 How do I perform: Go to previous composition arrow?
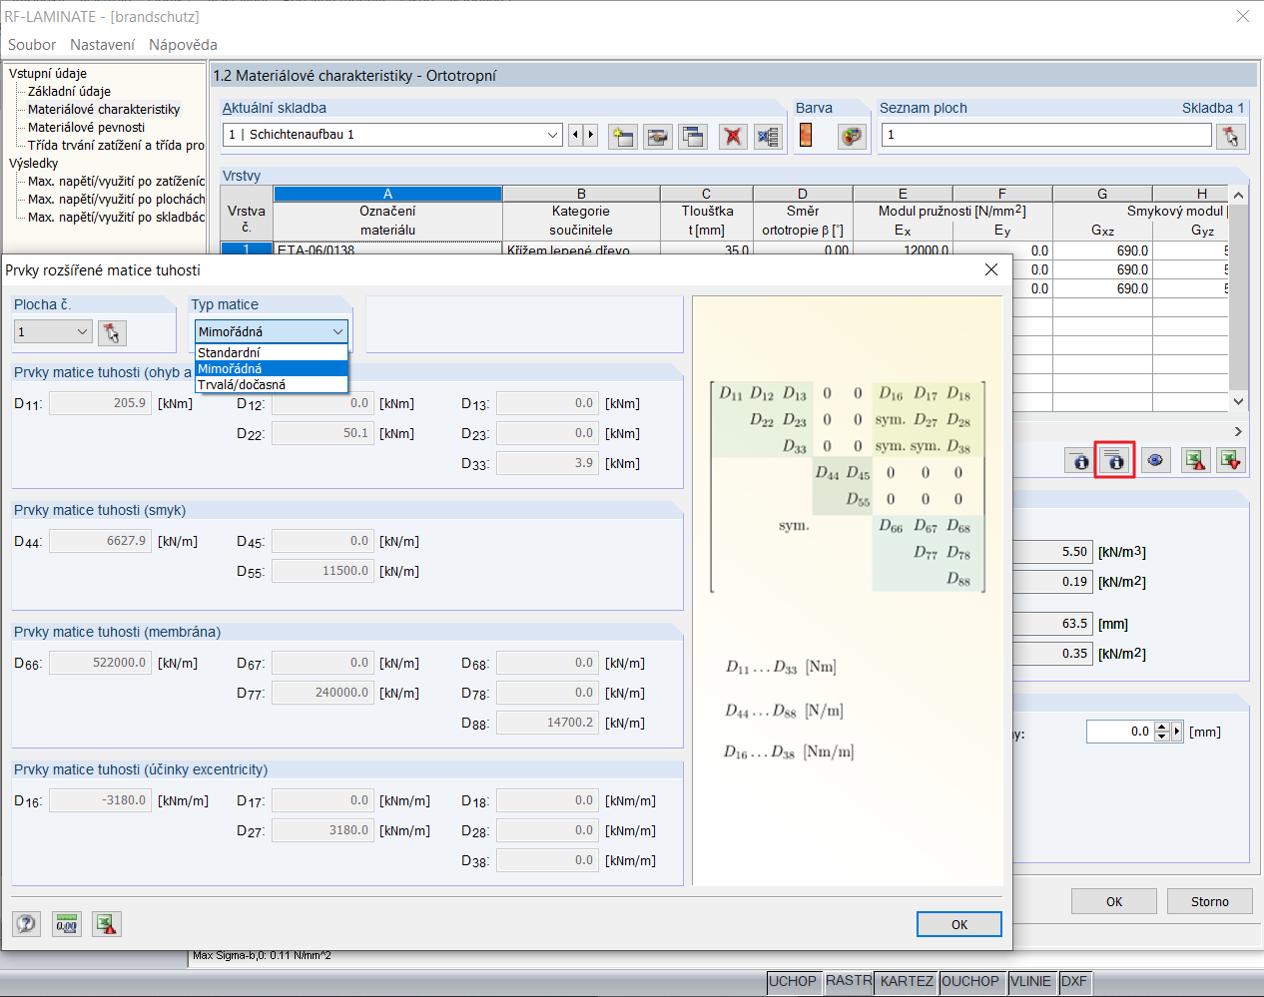575,135
